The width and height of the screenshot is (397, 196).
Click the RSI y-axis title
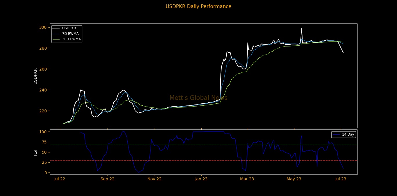[x=35, y=152]
